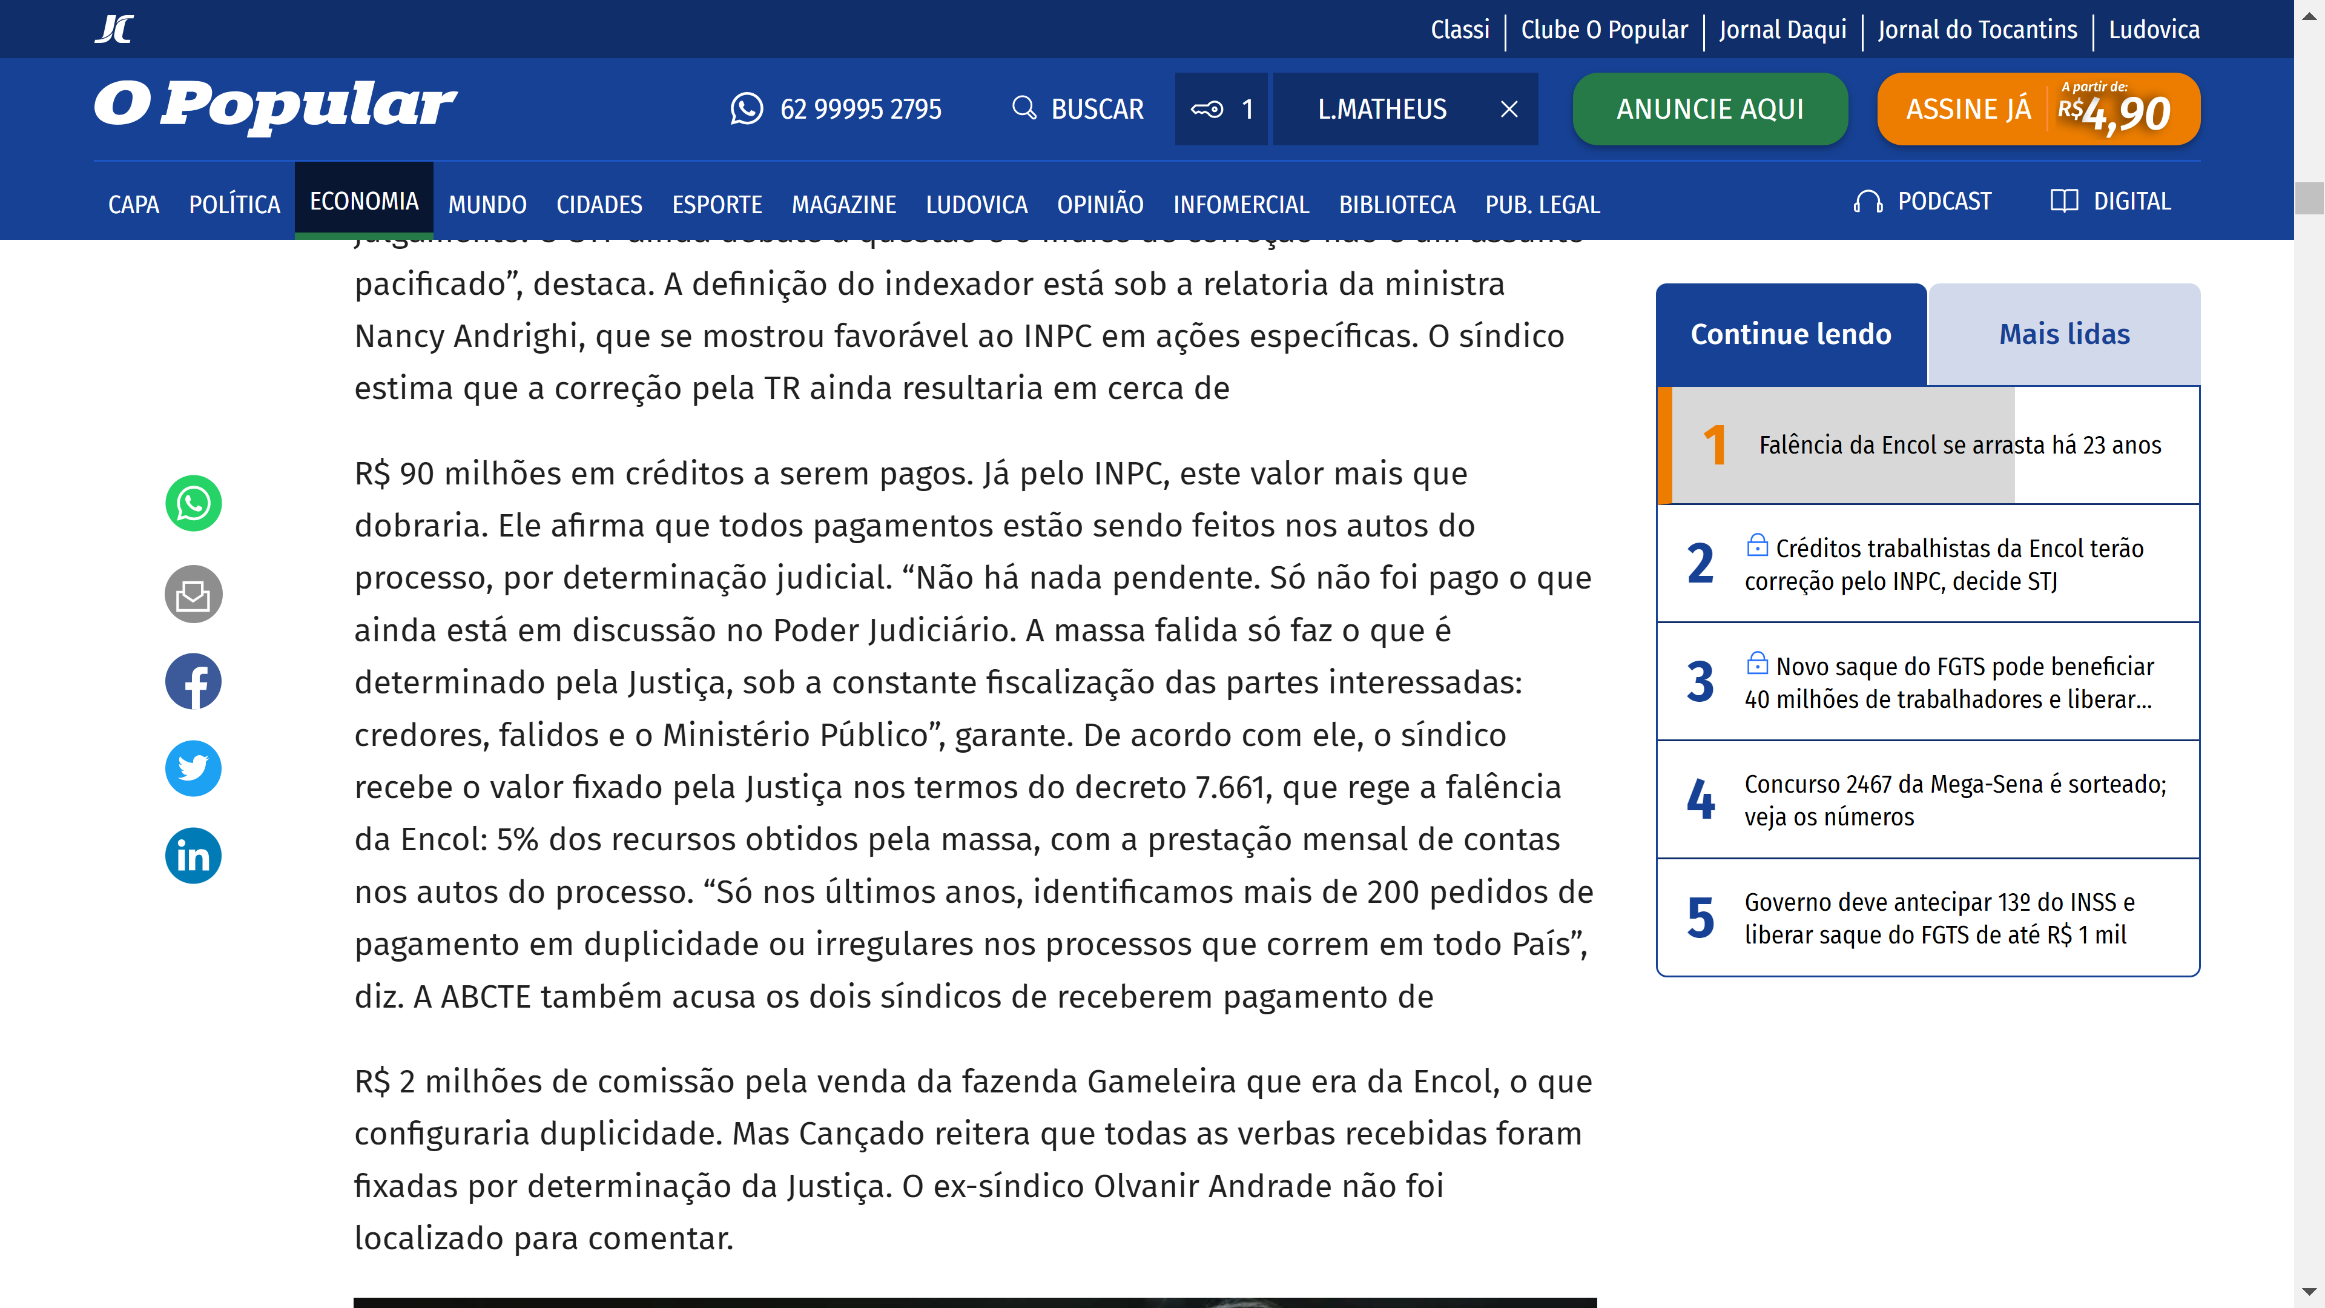Click the page vertical scrollbar thumb
2325x1308 pixels.
pos(2309,197)
